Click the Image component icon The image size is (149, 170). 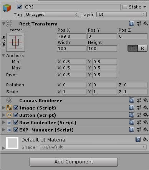[9, 108]
